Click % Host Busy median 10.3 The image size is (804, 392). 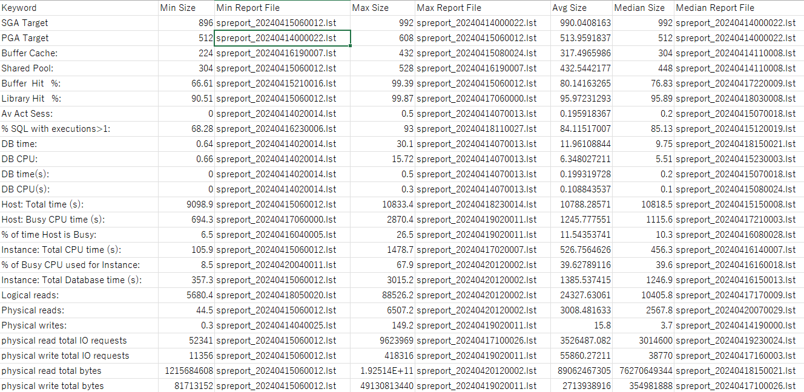coord(644,235)
